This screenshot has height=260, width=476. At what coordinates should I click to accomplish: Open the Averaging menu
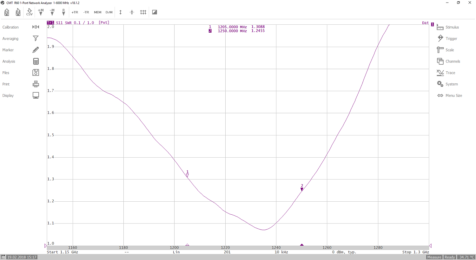point(21,39)
